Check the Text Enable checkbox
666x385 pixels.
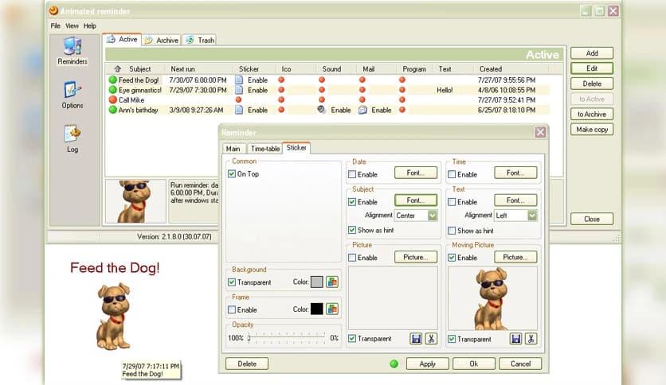coord(452,202)
